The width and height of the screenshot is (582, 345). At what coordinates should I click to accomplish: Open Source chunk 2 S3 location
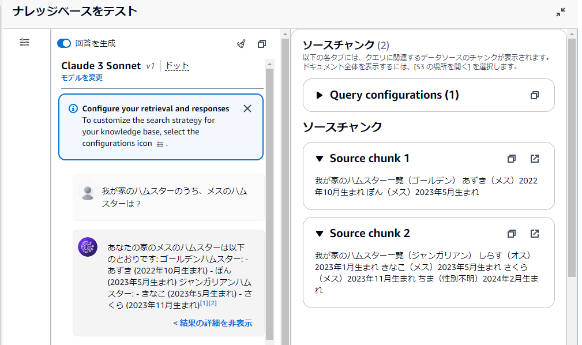(x=535, y=234)
